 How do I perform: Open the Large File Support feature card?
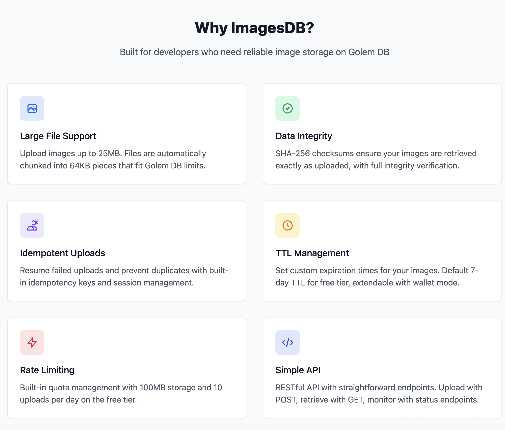127,134
